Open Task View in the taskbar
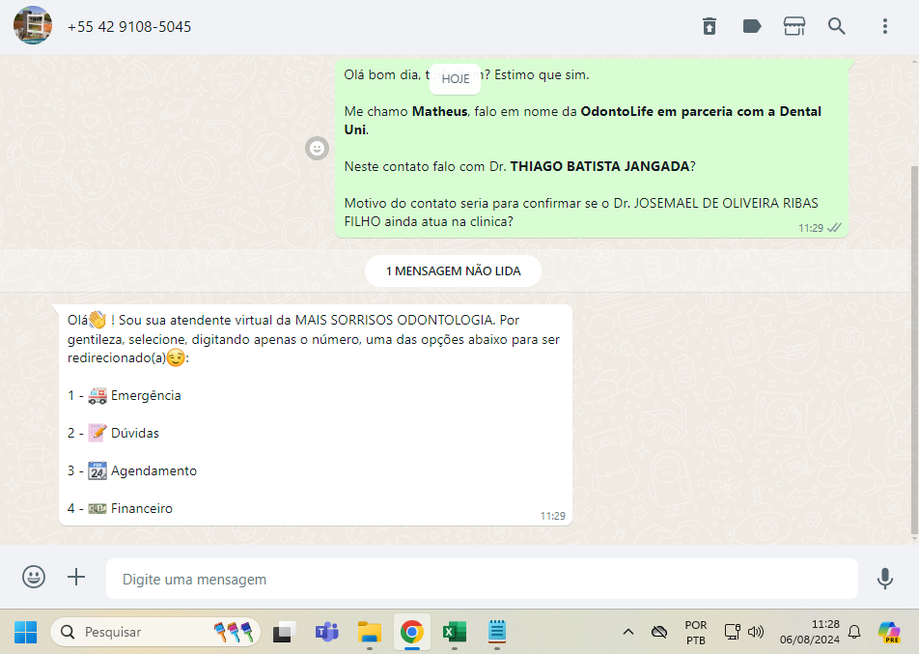The width and height of the screenshot is (919, 654). pyautogui.click(x=284, y=632)
